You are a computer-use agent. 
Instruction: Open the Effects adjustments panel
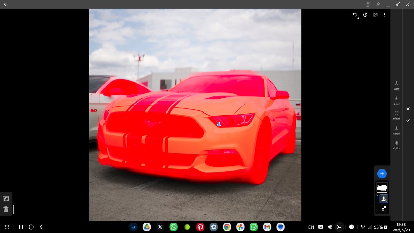pyautogui.click(x=396, y=115)
